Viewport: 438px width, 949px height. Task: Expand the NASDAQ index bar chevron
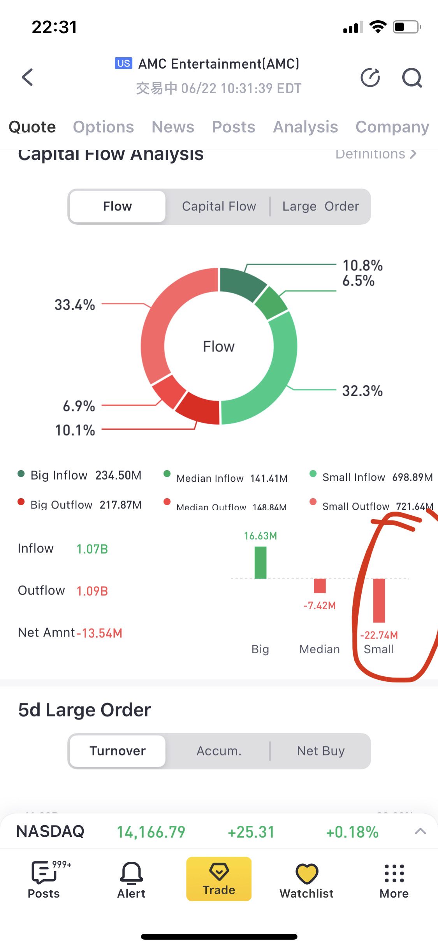coord(420,831)
